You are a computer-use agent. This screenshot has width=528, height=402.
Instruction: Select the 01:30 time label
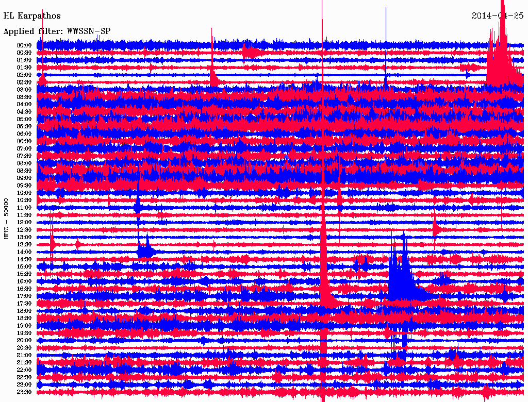(x=24, y=68)
